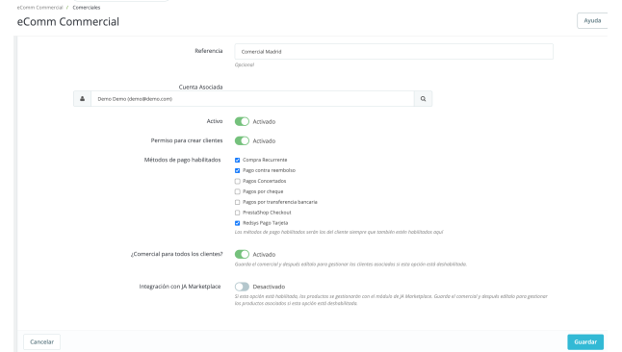Viewport: 622px width, 352px height.
Task: Focus the Referencia input field
Action: tap(394, 52)
